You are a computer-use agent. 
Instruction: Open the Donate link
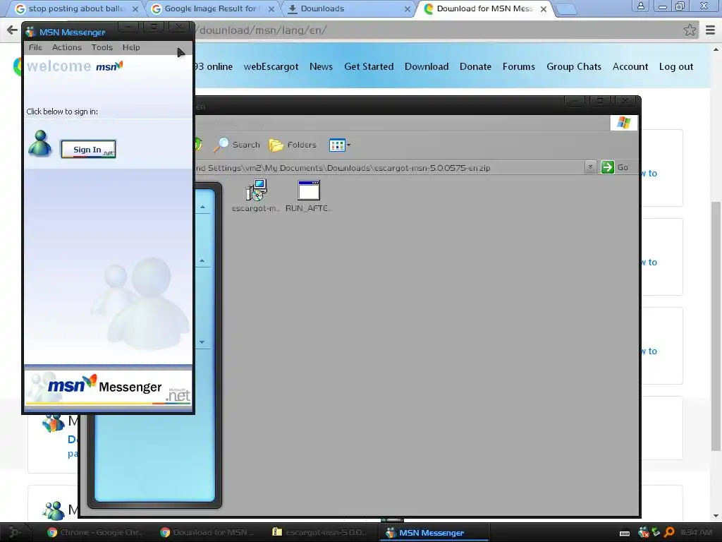coord(475,67)
